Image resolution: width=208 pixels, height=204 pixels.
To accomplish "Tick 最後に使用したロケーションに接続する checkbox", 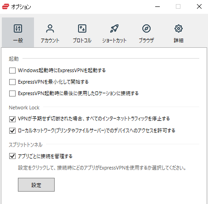I will pos(12,93).
